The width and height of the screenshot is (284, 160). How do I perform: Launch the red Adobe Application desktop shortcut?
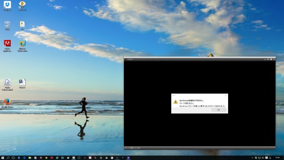[7, 46]
